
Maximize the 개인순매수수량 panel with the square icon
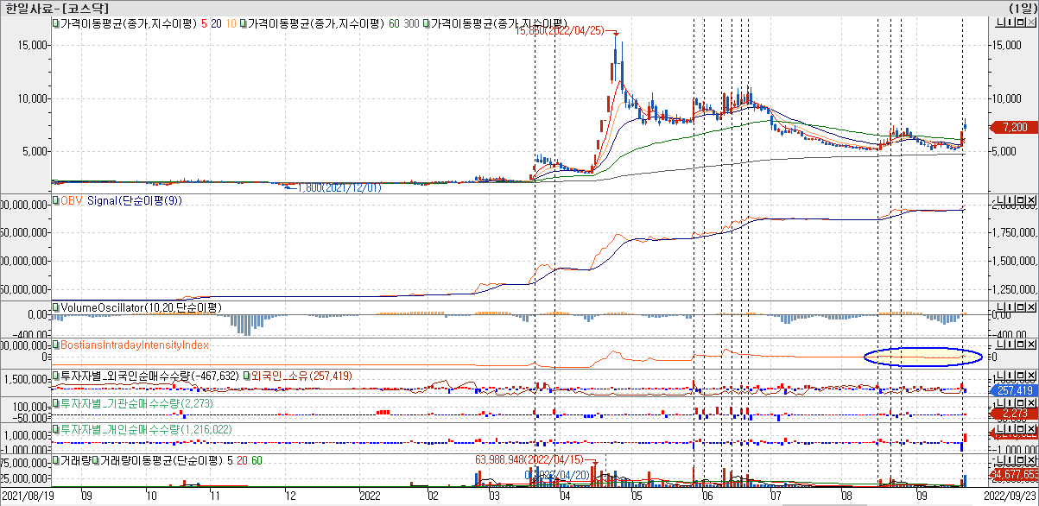(x=1021, y=428)
